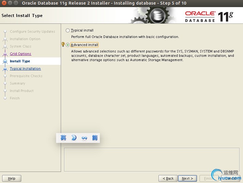Maximize the installer window
The width and height of the screenshot is (243, 183).
pos(16,3)
